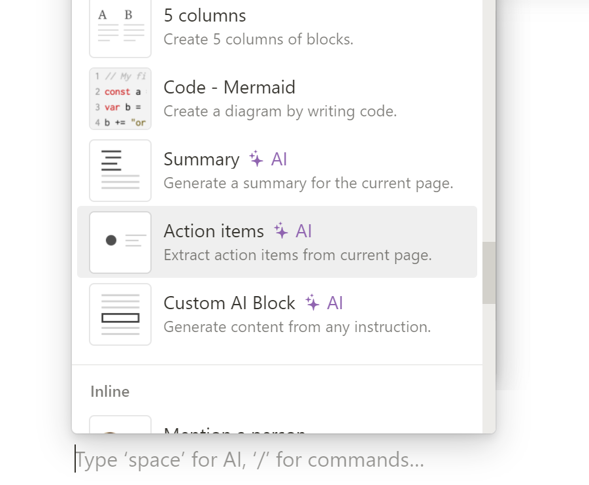Add a Custom AI Block
Image resolution: width=589 pixels, height=485 pixels.
coord(229,303)
